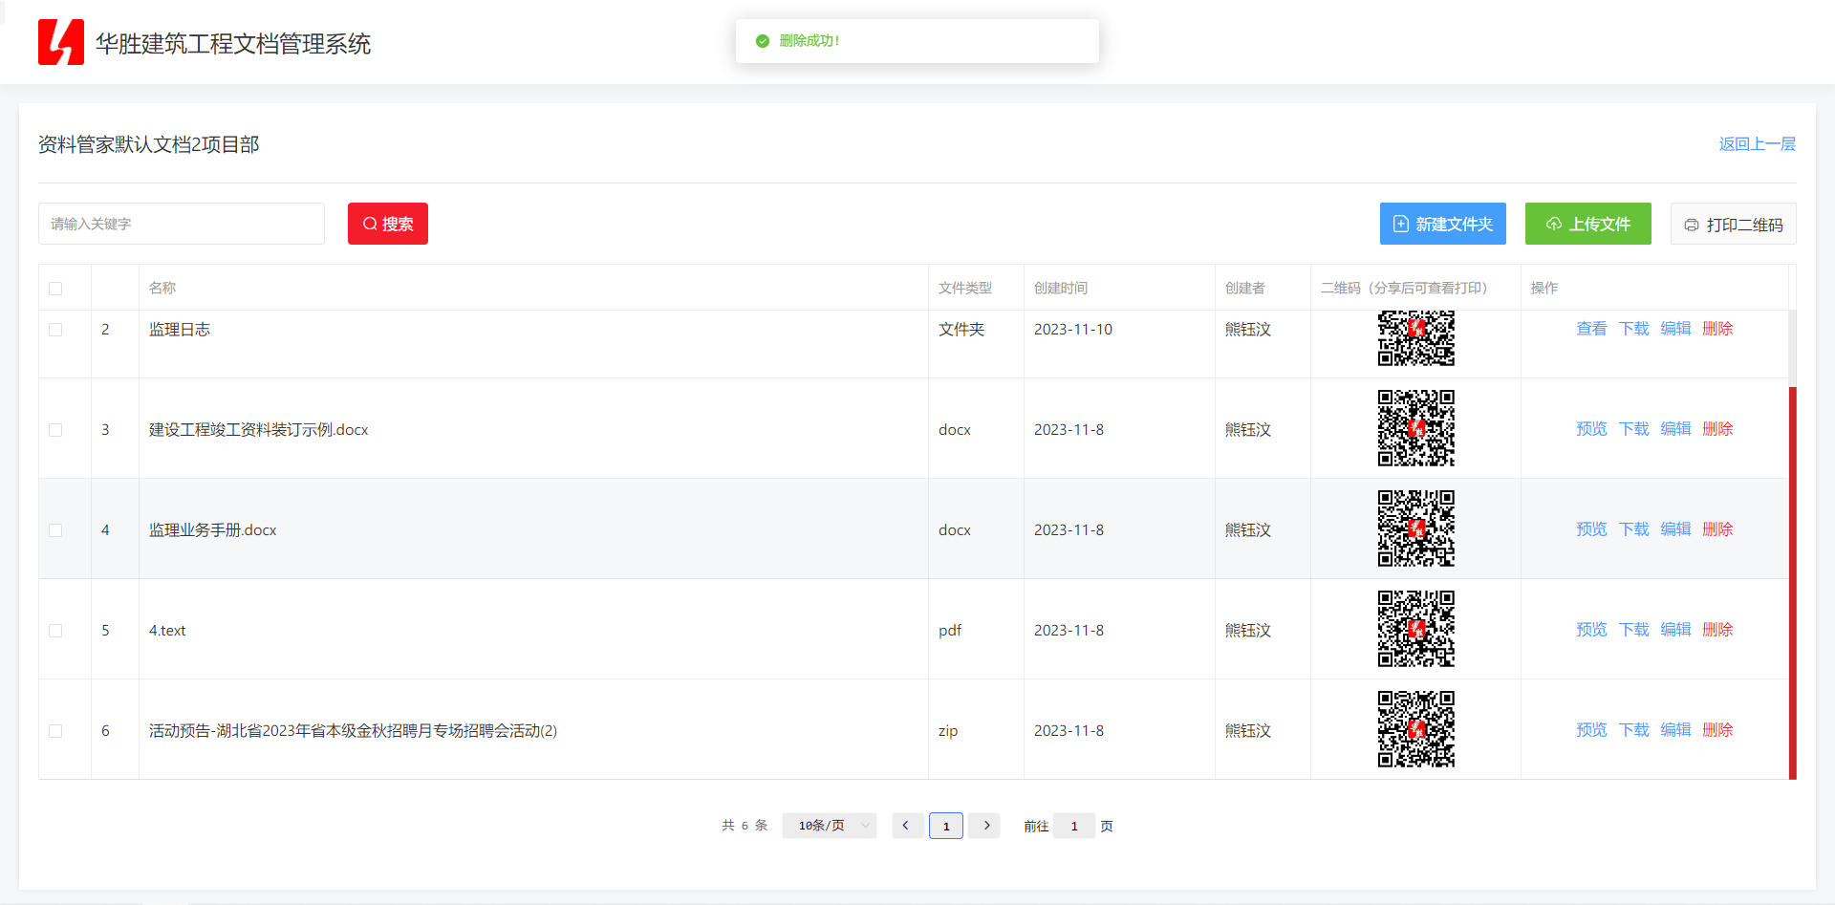Go to previous page arrow
This screenshot has width=1835, height=905.
(906, 826)
